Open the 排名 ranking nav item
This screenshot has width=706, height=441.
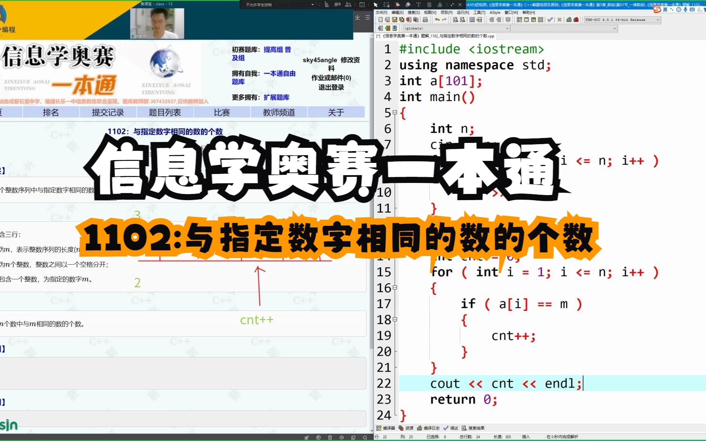pyautogui.click(x=51, y=112)
